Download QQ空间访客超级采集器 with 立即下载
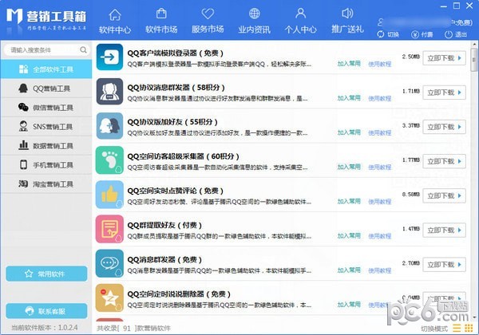This screenshot has height=335, width=479. click(x=444, y=161)
